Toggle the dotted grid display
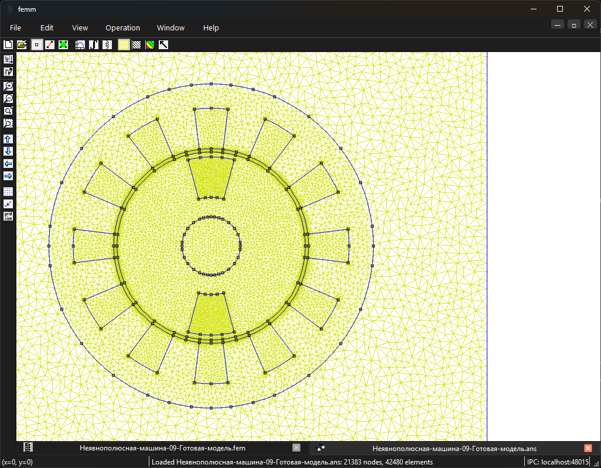Image resolution: width=601 pixels, height=468 pixels. pos(8,191)
